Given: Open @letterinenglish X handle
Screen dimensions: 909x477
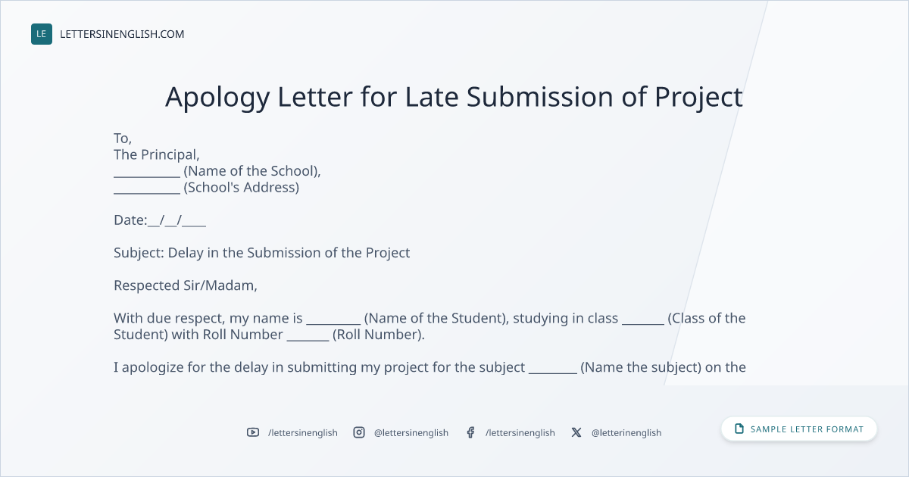Looking at the screenshot, I should [x=626, y=432].
